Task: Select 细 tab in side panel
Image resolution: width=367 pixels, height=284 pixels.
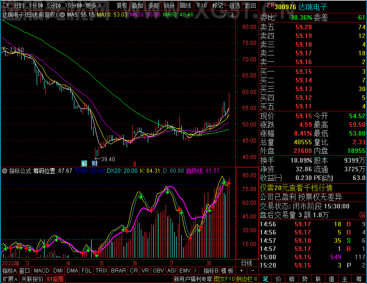Action: click(292, 279)
